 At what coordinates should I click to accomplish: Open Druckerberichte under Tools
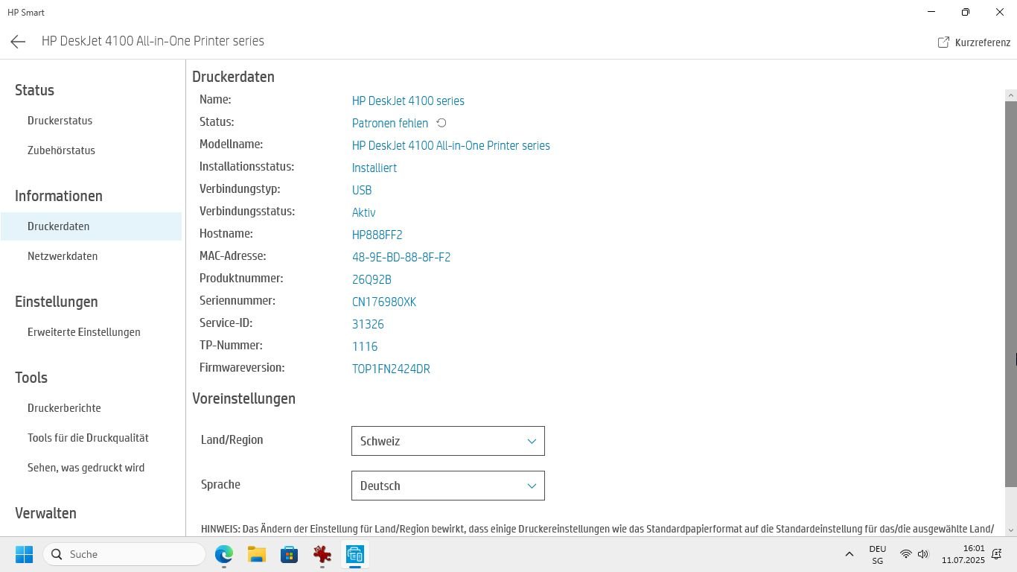tap(64, 408)
